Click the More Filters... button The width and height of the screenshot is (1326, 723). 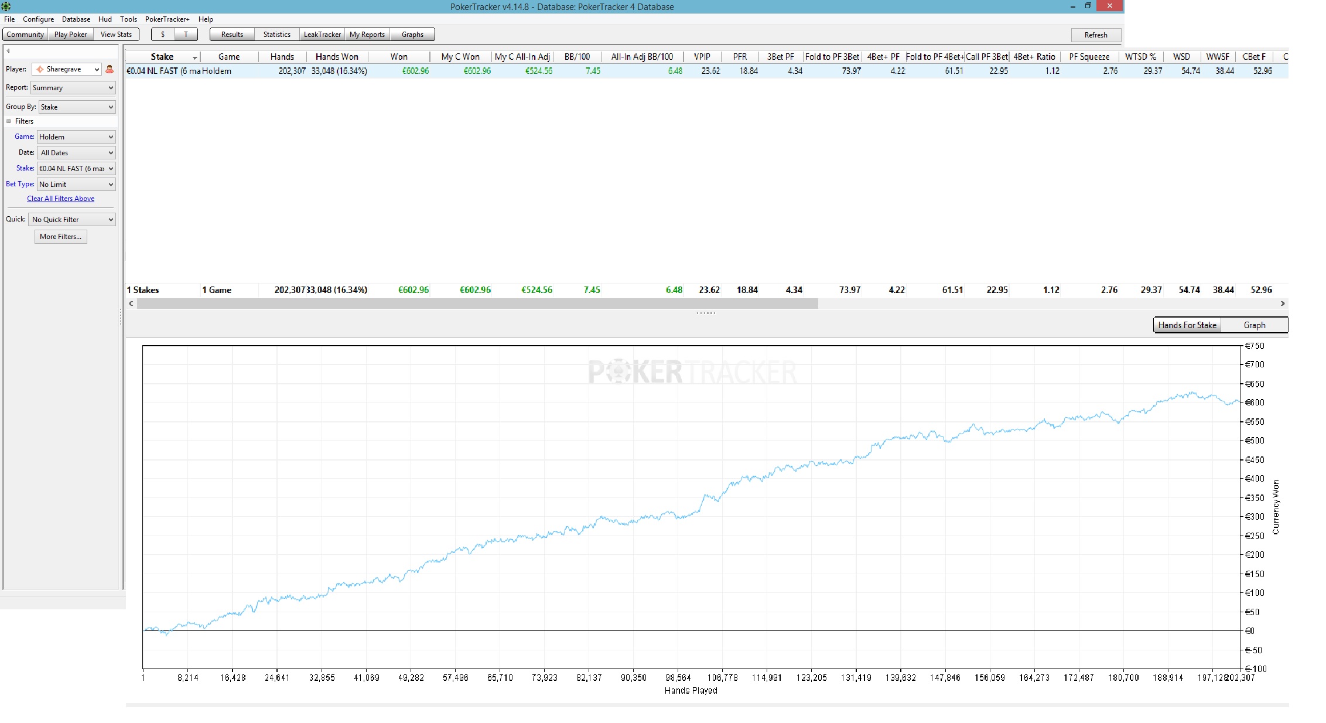click(x=61, y=237)
